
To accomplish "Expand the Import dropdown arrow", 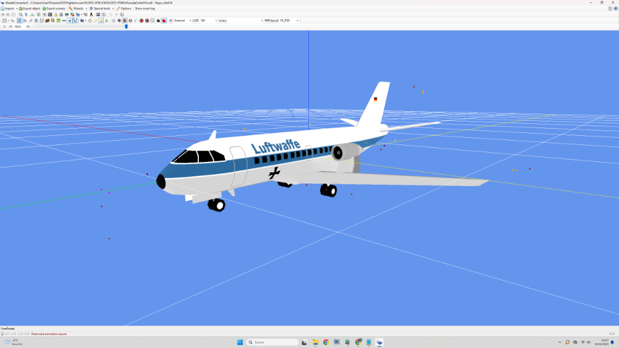I will click(x=16, y=8).
